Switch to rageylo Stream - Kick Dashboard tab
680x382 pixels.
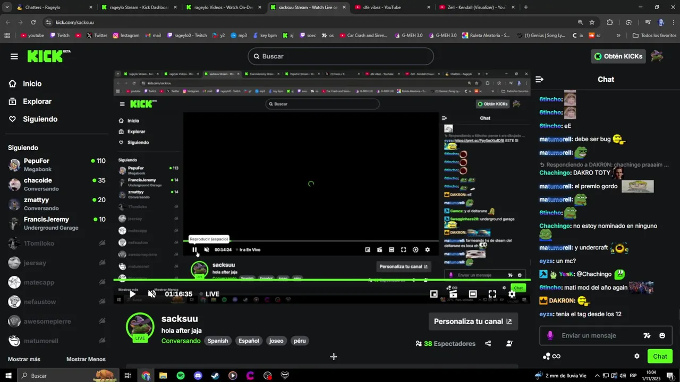pos(138,7)
